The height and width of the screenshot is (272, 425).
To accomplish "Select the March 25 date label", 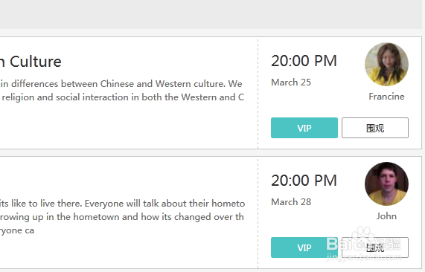I will pos(291,82).
